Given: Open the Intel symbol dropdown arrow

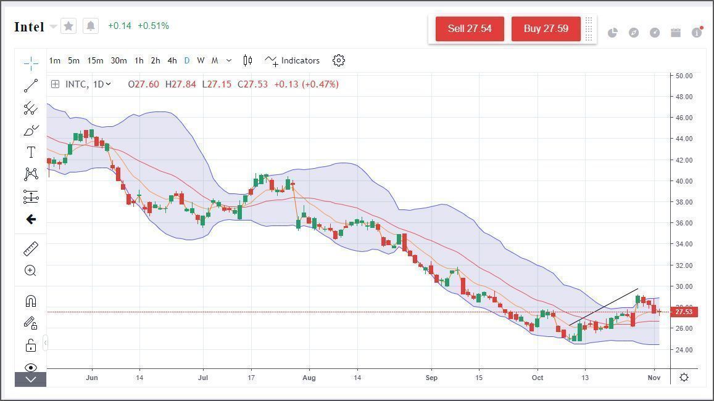Looking at the screenshot, I should (x=53, y=26).
